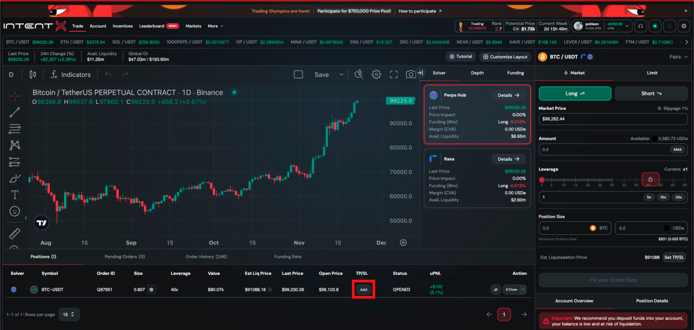
Task: Toggle to Long position side
Action: pyautogui.click(x=575, y=94)
